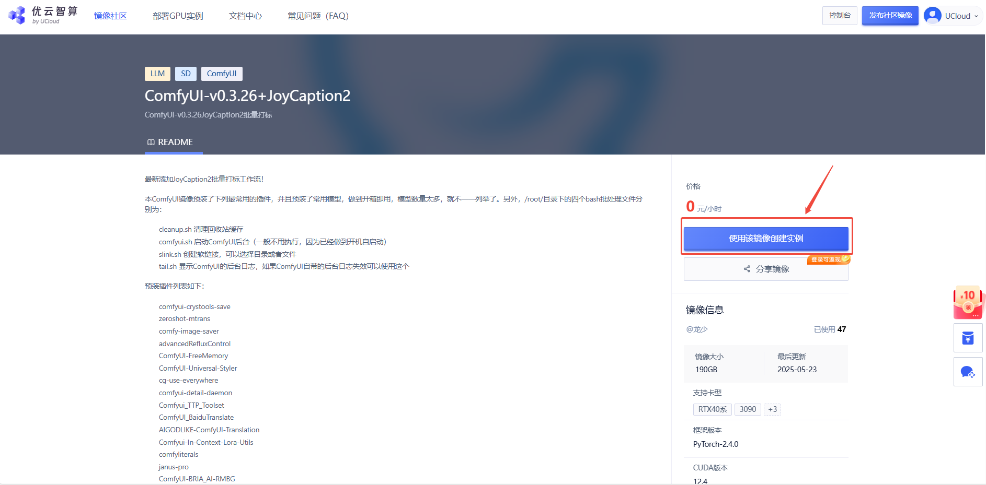Click the cleanup.sh 清理回收站缓存 line
Viewport: 986px width, 485px height.
click(201, 229)
